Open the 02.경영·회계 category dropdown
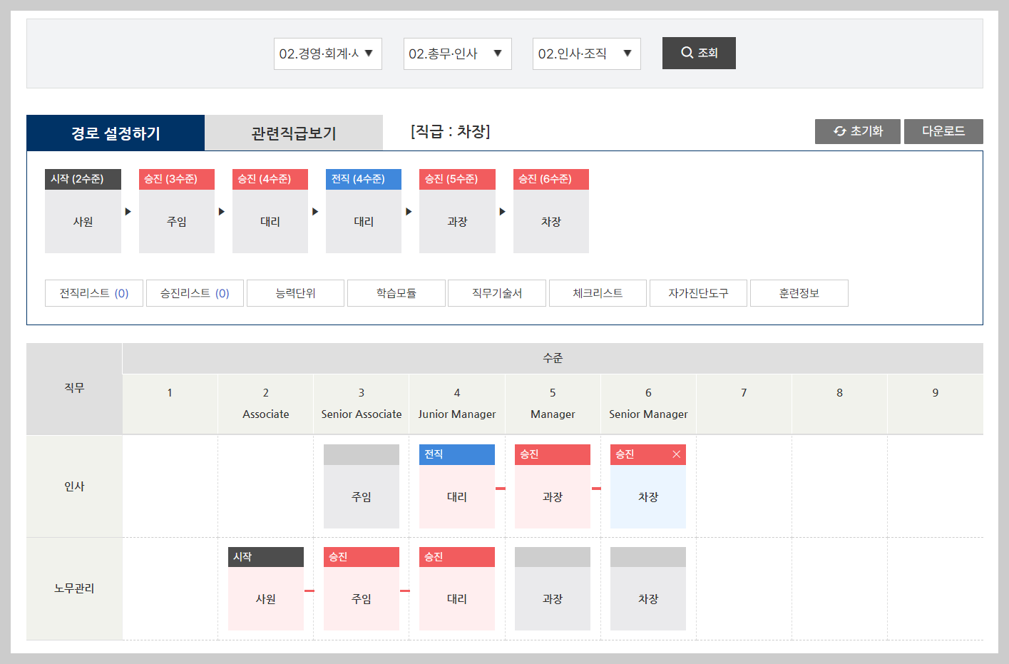The width and height of the screenshot is (1009, 664). pyautogui.click(x=328, y=53)
